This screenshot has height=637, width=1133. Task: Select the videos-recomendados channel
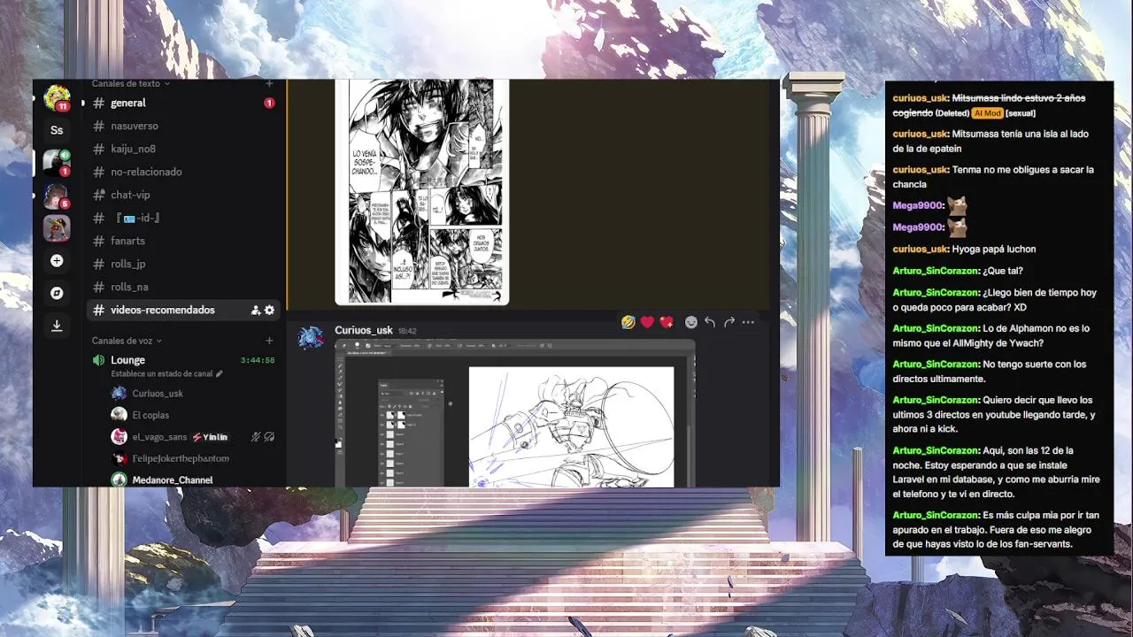183,311
